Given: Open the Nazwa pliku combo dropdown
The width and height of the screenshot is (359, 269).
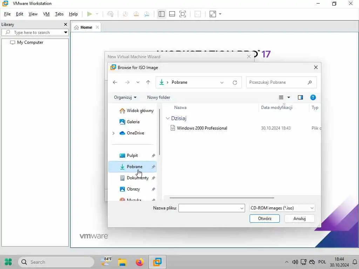Looking at the screenshot, I should [242, 208].
